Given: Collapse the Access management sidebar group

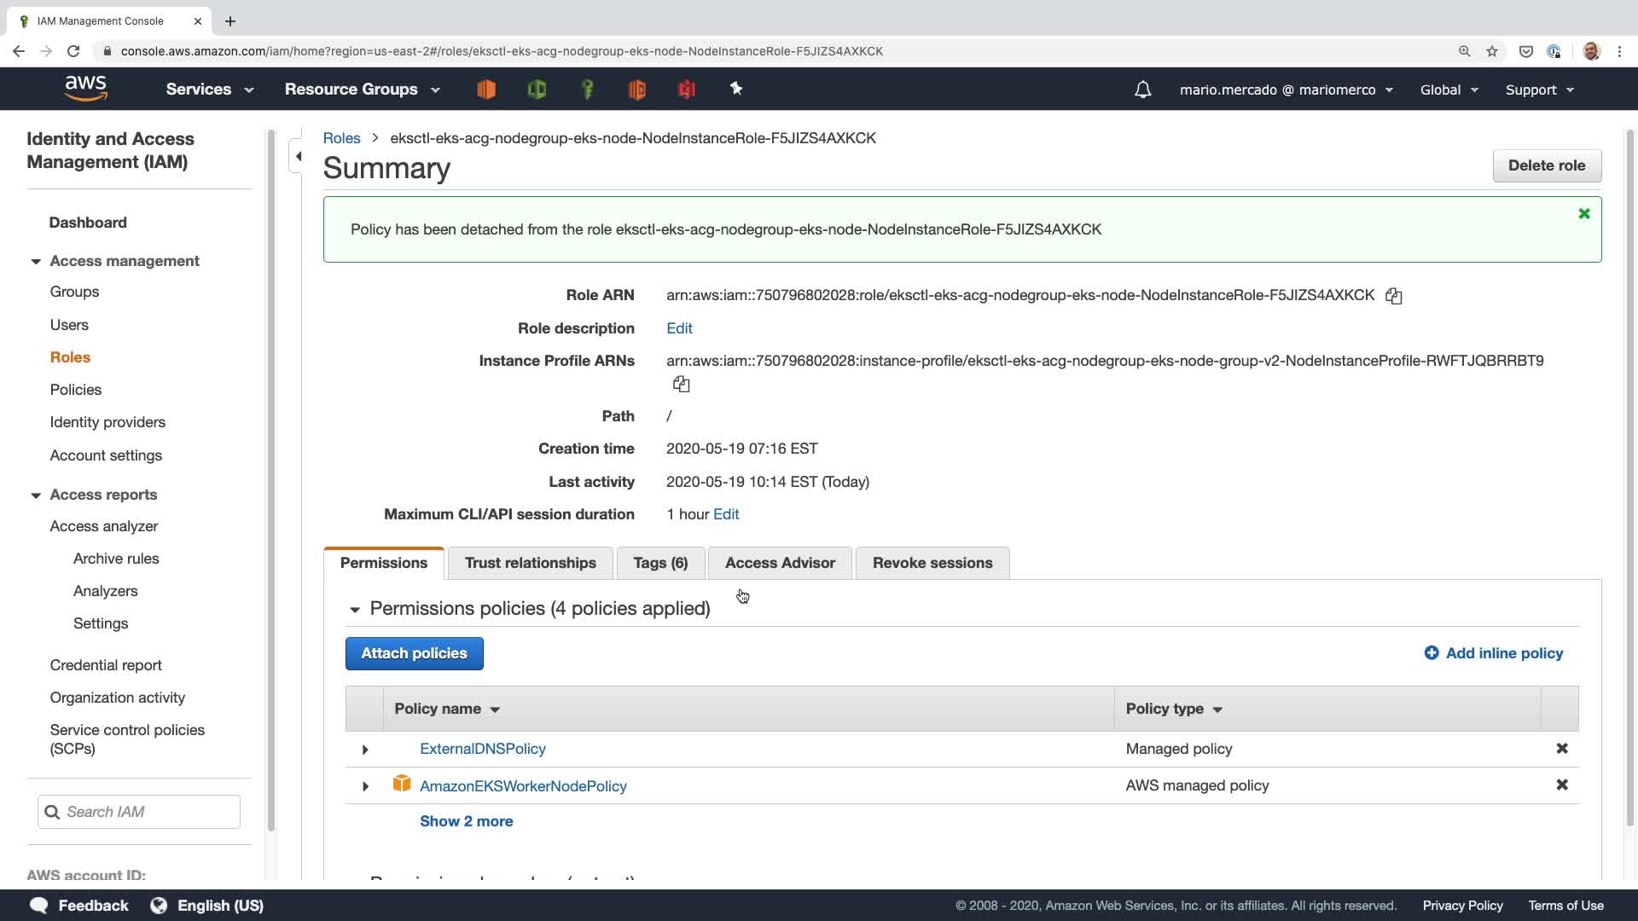Looking at the screenshot, I should coord(36,262).
